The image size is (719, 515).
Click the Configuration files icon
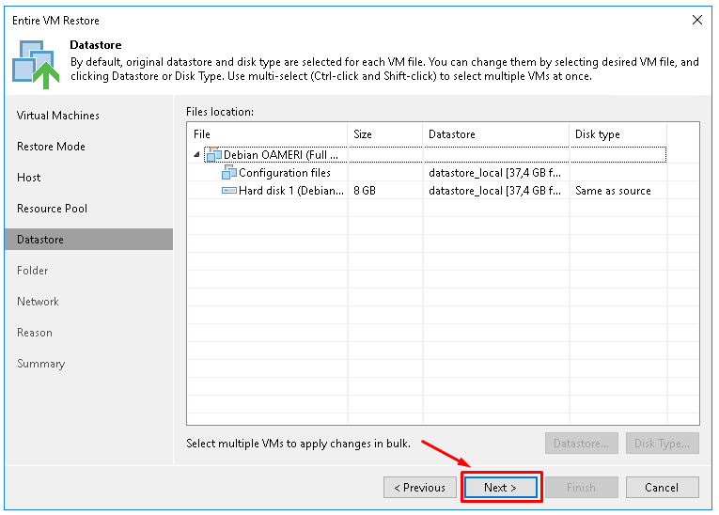229,173
